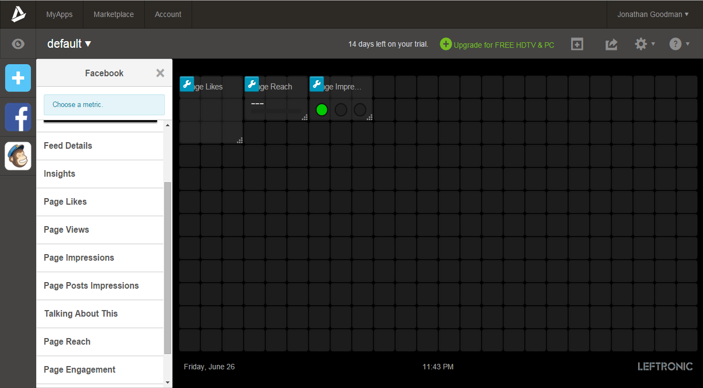
Task: Open wrench settings for Page Reach widget
Action: [x=252, y=84]
